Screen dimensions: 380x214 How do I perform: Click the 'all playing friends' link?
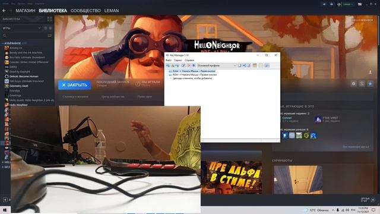[x=356, y=147]
